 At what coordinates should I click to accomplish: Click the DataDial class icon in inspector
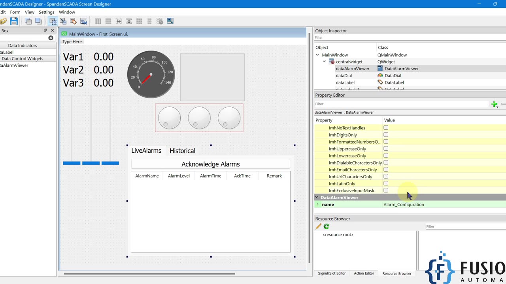click(380, 75)
